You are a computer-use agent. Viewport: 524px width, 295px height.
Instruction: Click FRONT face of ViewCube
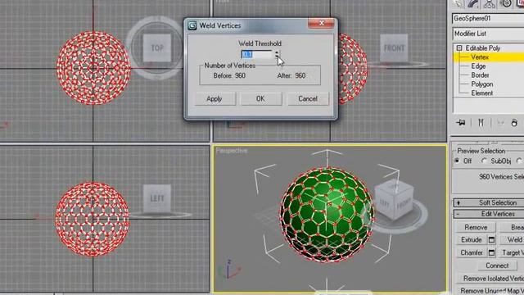pos(394,48)
